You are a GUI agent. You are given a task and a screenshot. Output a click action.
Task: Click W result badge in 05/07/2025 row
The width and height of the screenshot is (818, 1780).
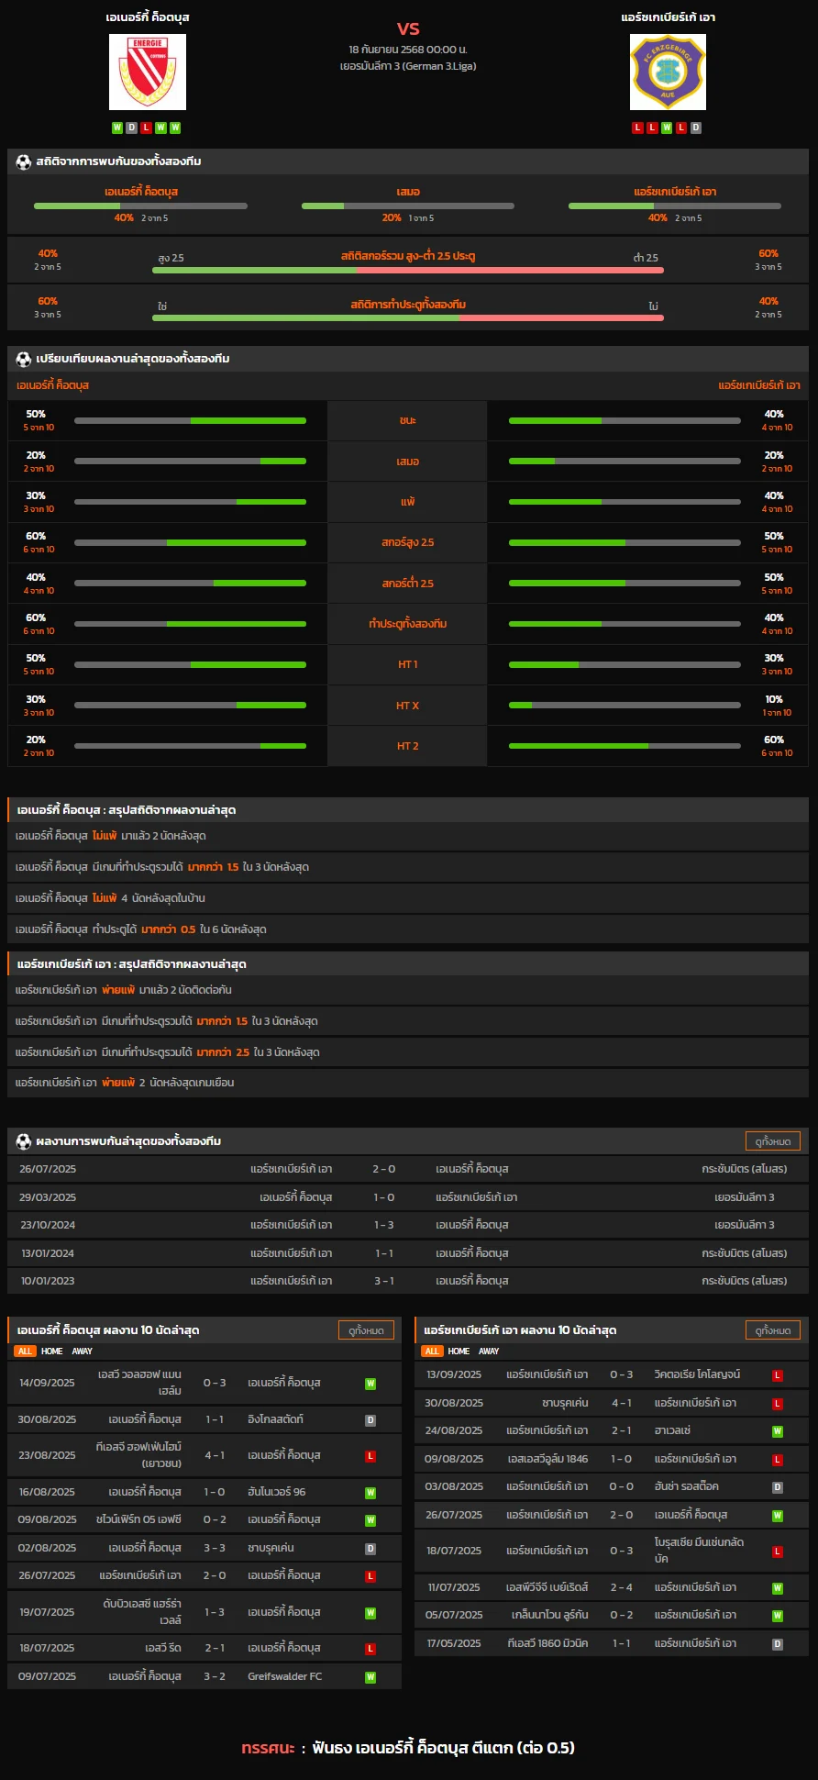[778, 1616]
